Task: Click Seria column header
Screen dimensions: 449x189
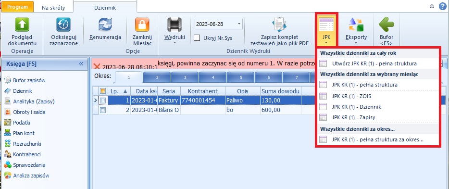Action: tap(169, 91)
